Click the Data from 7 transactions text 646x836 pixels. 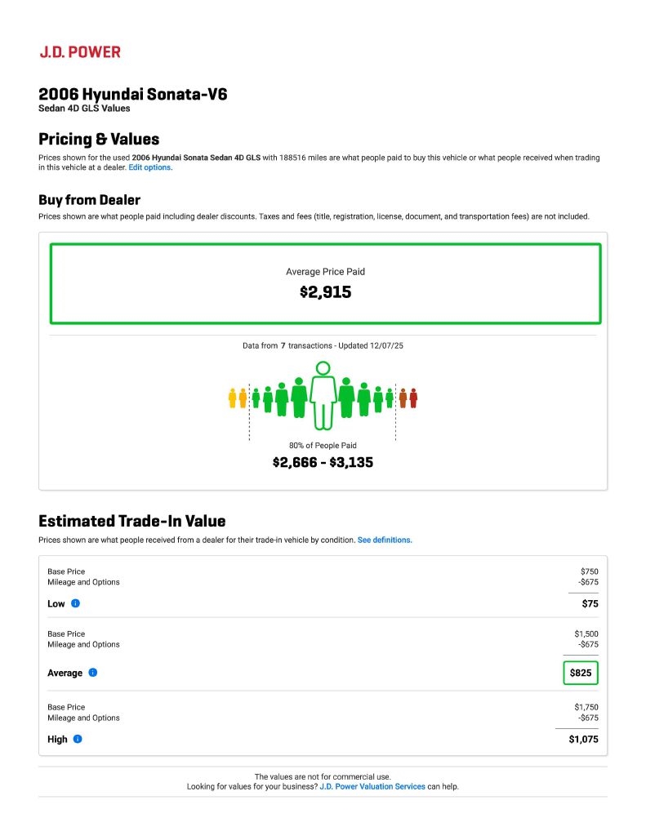point(323,346)
